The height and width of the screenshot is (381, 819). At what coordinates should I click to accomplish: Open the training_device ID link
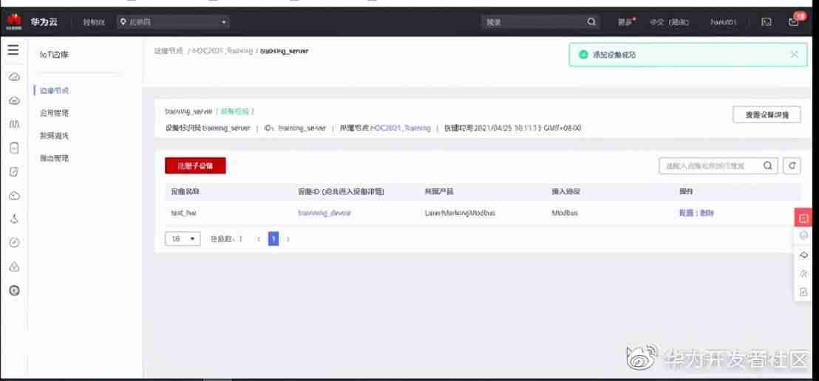point(324,213)
